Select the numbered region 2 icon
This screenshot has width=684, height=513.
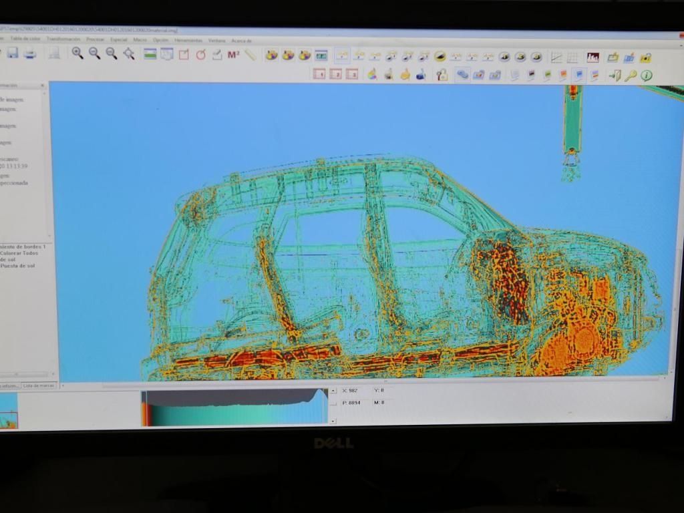pos(336,73)
